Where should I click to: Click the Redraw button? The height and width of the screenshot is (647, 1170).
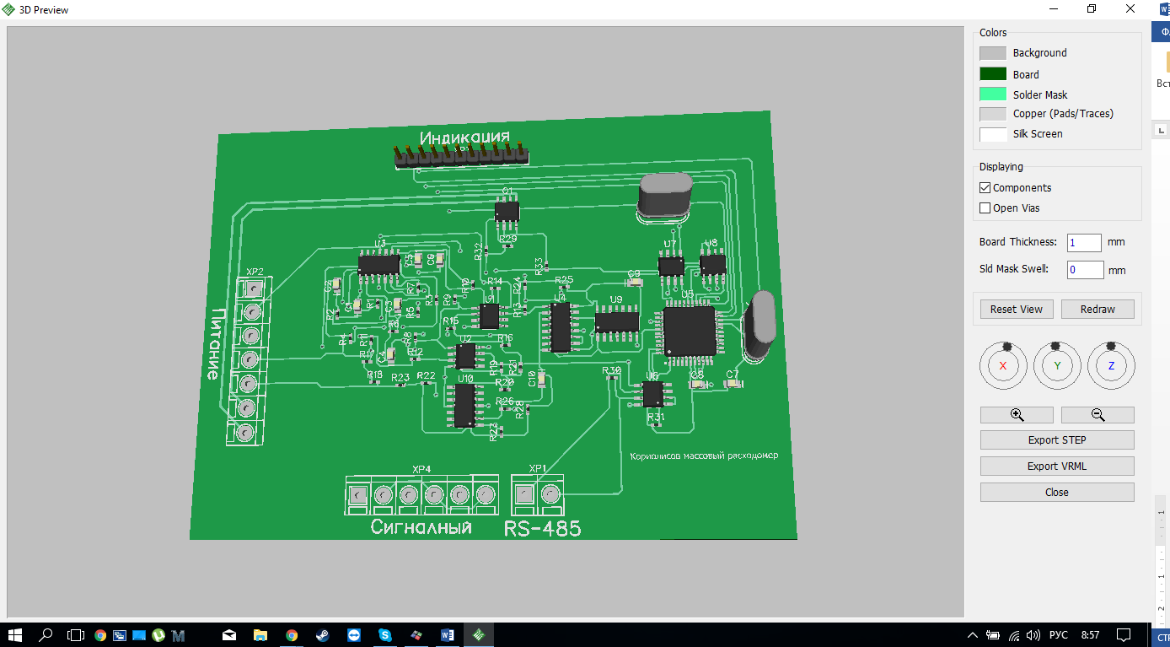[x=1098, y=309]
